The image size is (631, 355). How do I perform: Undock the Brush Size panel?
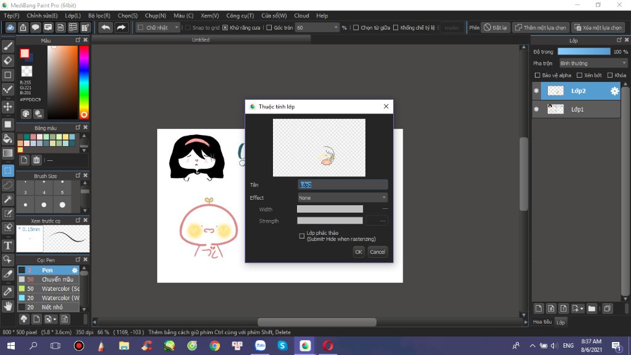[x=78, y=176]
